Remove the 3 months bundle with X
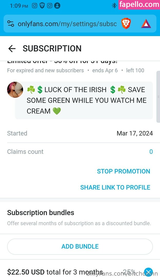The width and height of the screenshot is (160, 279). click(148, 272)
